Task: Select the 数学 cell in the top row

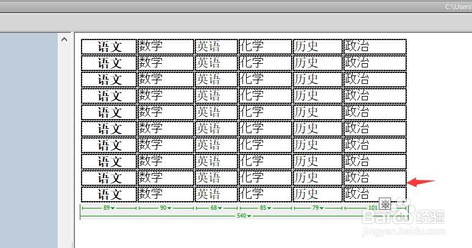Action: (166, 47)
